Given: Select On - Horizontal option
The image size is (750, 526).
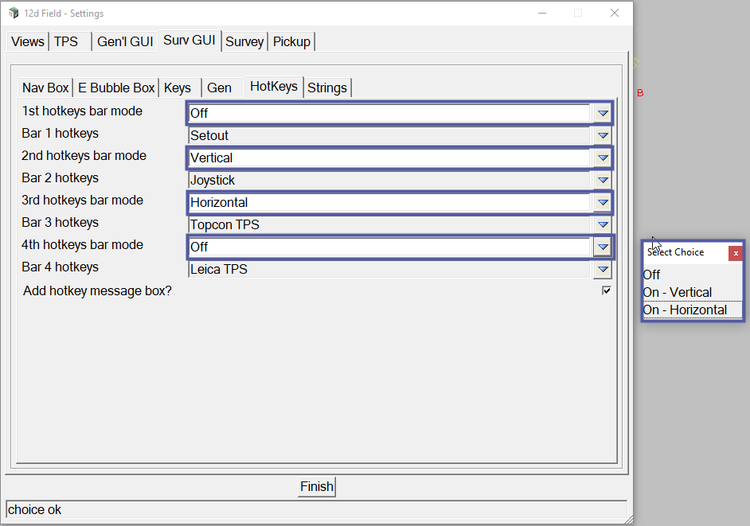Looking at the screenshot, I should coord(685,310).
